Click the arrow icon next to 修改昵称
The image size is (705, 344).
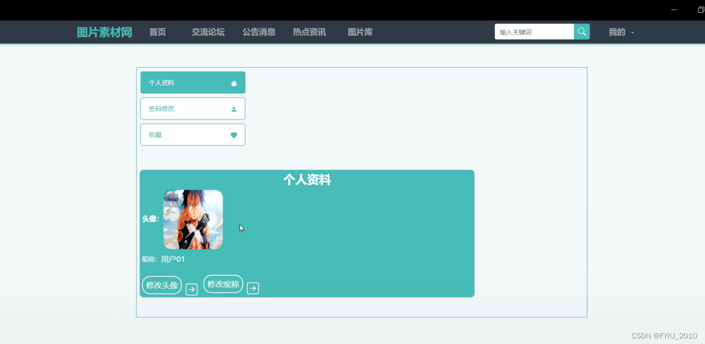(x=253, y=289)
